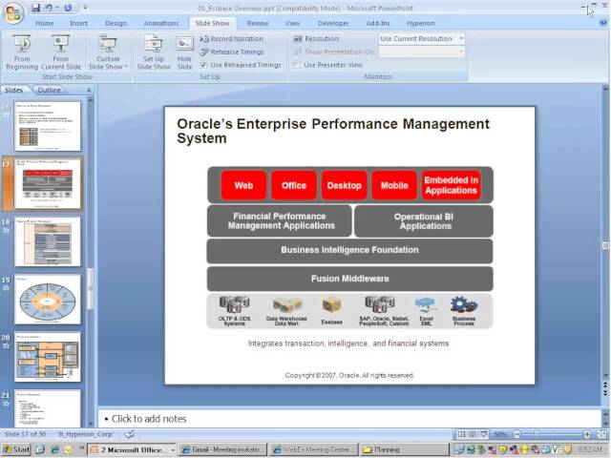Viewport: 611px width, 458px height.
Task: Click the red Office box
Action: [x=294, y=185]
